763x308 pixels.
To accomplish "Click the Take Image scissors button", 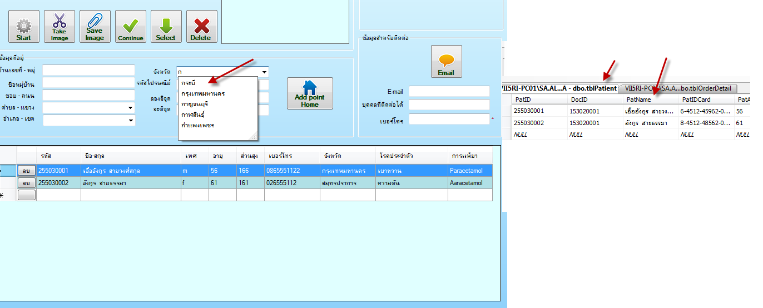I will (60, 27).
